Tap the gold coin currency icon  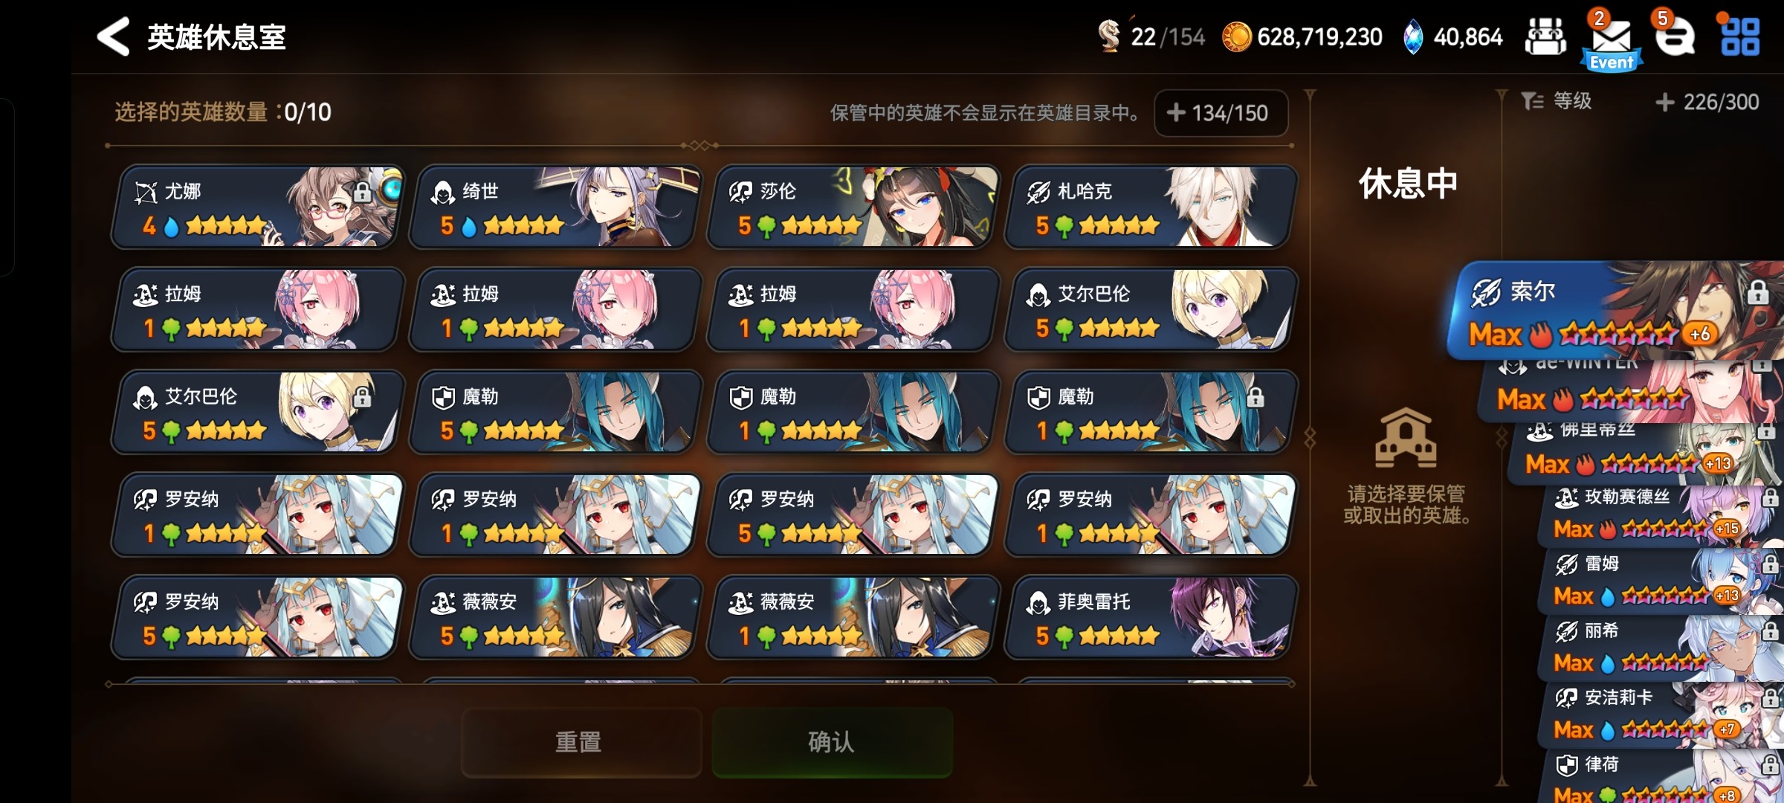1237,37
